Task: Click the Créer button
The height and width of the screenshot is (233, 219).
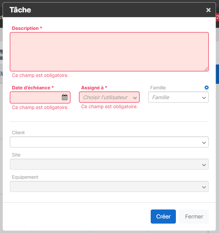Action: [163, 216]
